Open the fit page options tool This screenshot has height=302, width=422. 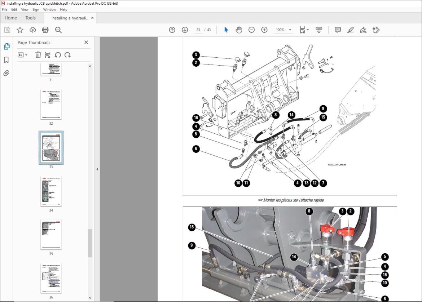pyautogui.click(x=304, y=30)
